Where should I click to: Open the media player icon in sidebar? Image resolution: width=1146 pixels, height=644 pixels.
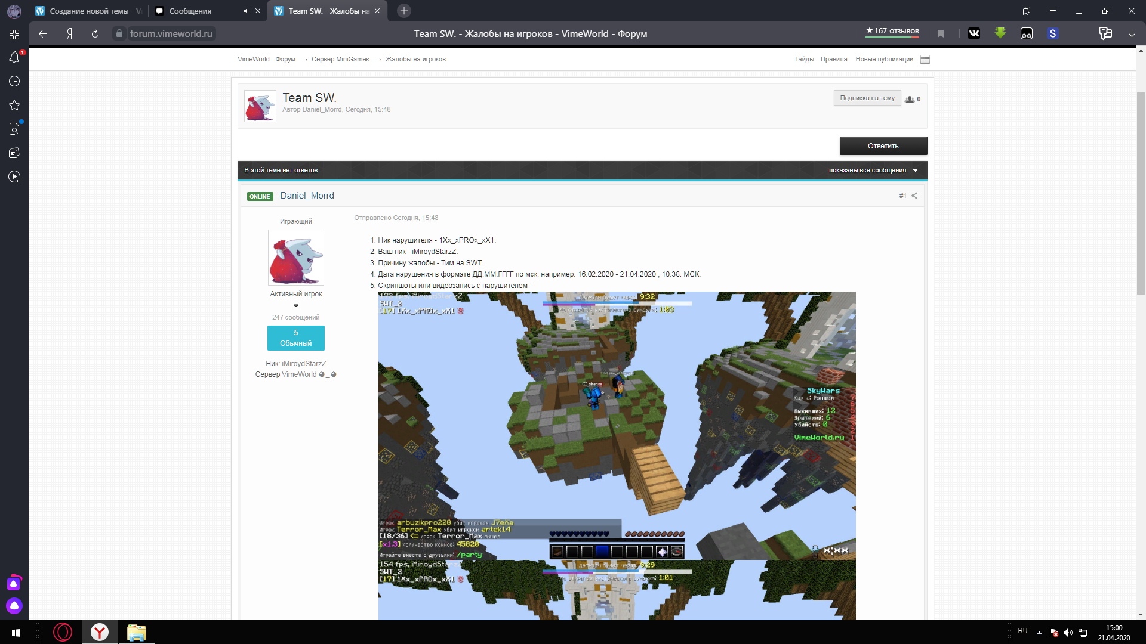[14, 177]
